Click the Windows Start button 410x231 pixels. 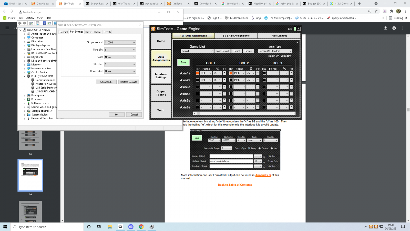(x=5, y=227)
